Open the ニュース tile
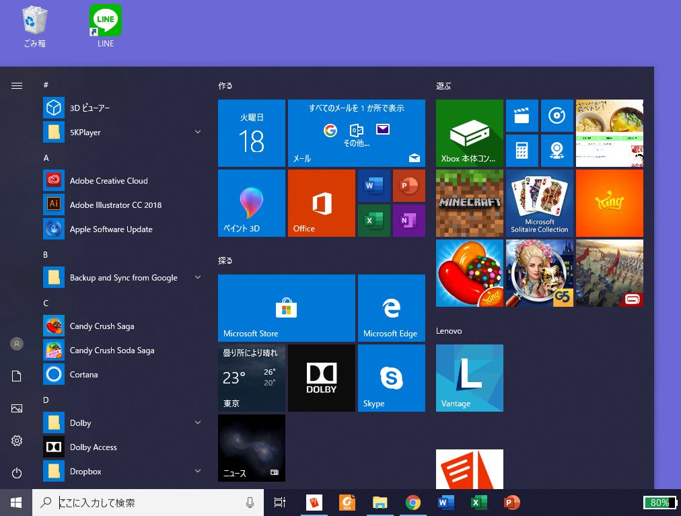Viewport: 681px width, 516px height. 252,448
